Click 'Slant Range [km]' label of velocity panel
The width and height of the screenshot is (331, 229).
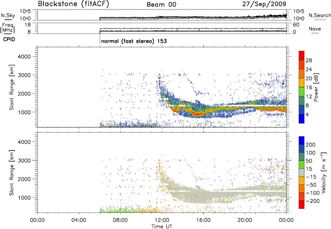pos(12,172)
